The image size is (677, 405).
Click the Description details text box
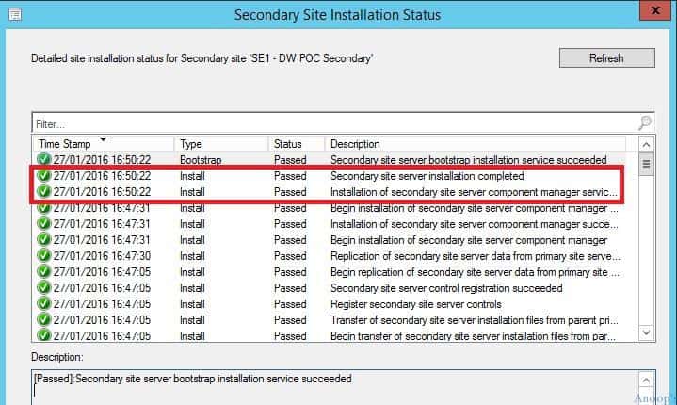330,388
